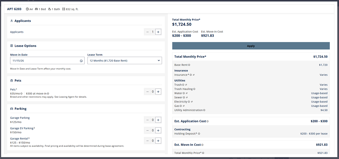Viewport: 339px width, 159px height.
Task: Click the $1,720 Base Rent value
Action: [323, 65]
